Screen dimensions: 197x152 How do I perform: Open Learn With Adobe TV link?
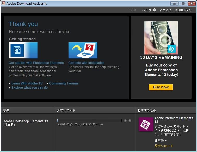pos(27,83)
